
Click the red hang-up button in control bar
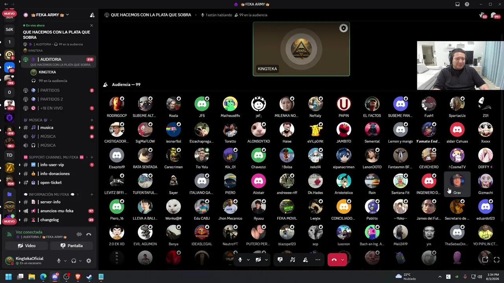point(334,260)
